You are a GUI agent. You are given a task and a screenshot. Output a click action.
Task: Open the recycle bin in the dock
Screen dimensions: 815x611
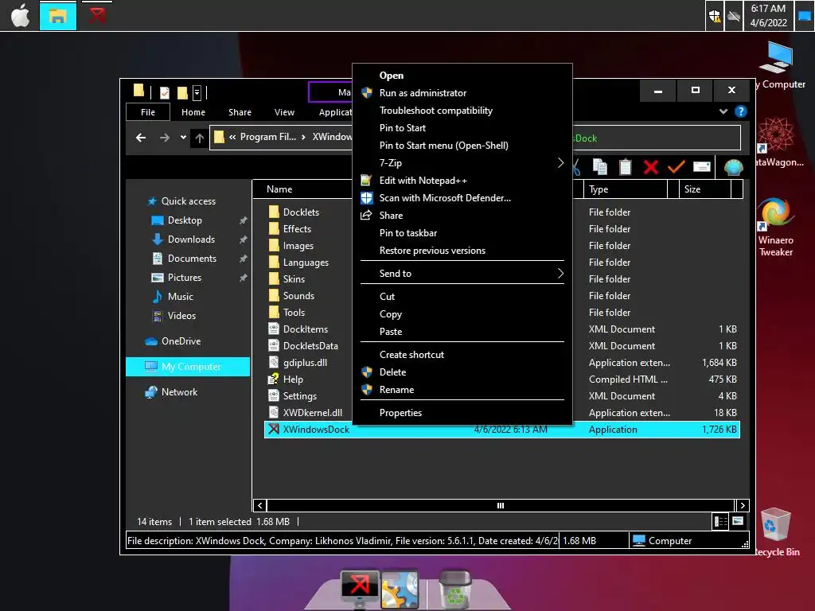(454, 590)
